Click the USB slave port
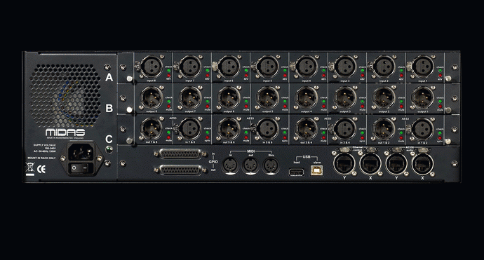Viewport: 484px width, 260px height. [x=317, y=170]
